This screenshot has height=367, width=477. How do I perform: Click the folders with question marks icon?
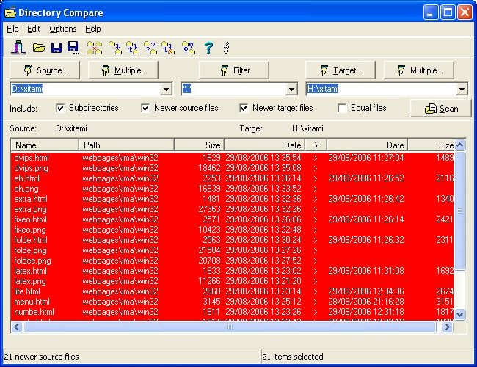[x=150, y=48]
